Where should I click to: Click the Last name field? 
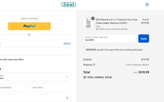click(51, 87)
